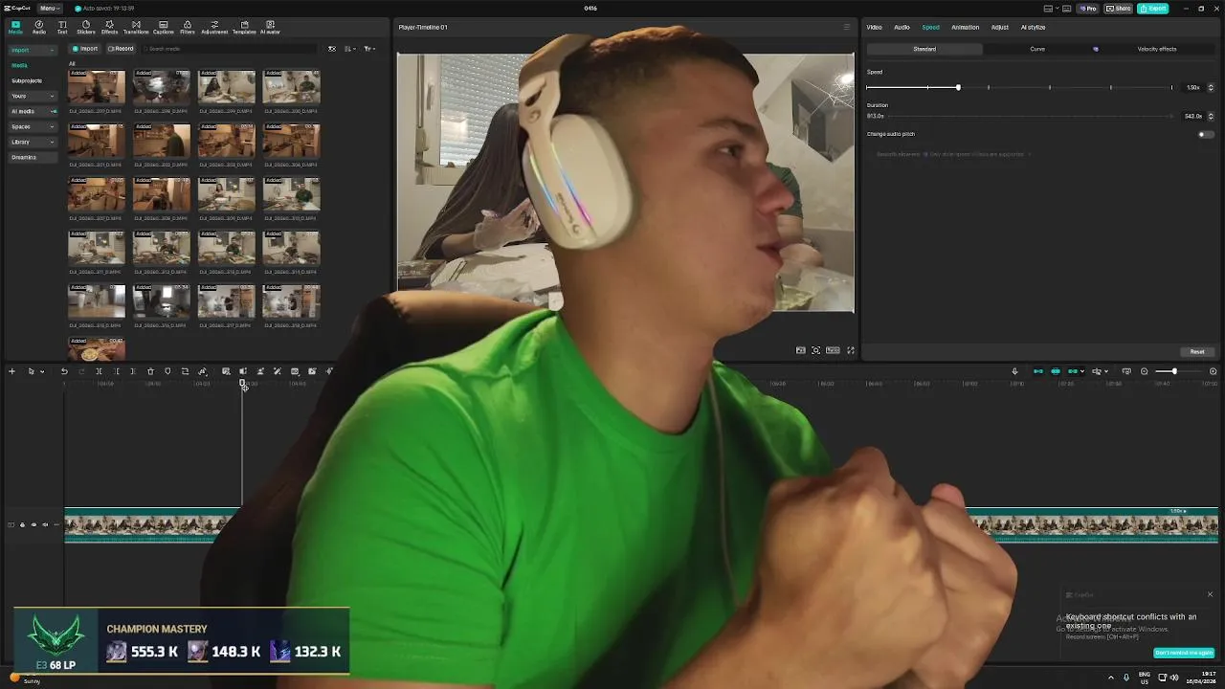1225x689 pixels.
Task: Select the Media panel icon
Action: pos(15,27)
